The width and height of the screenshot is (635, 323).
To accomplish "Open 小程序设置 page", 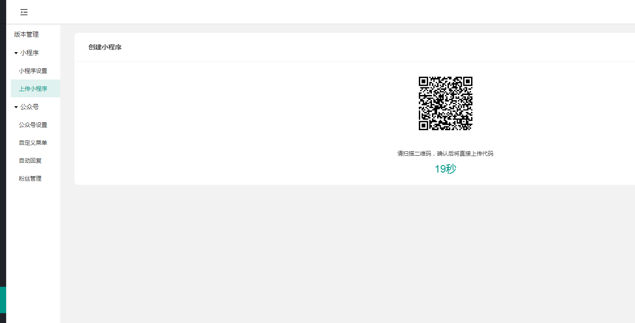I will tap(33, 71).
